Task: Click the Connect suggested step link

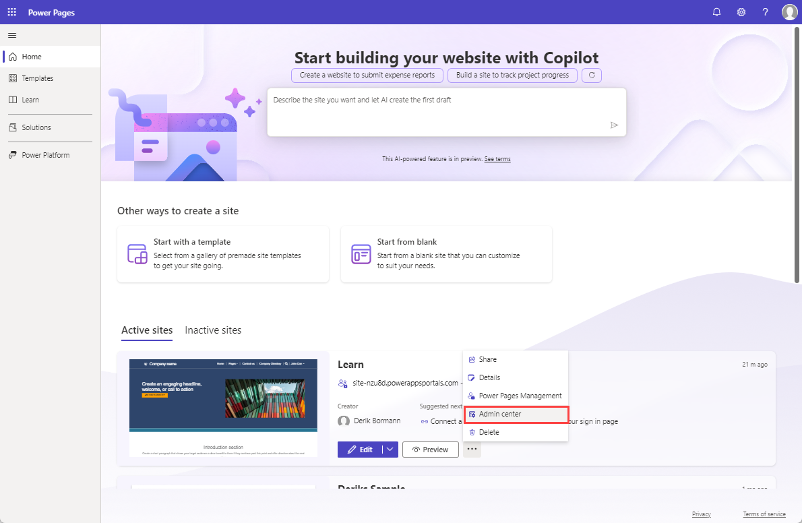Action: click(x=441, y=421)
